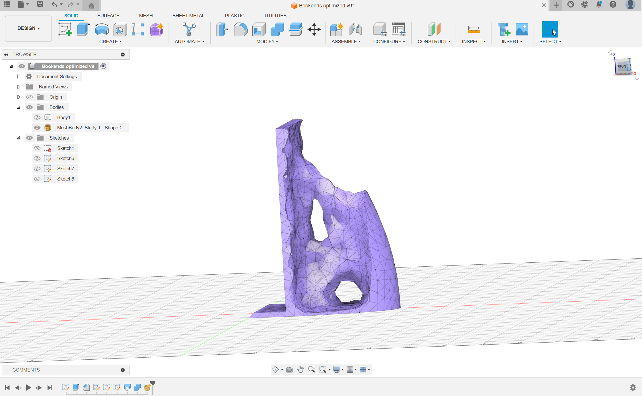642x396 pixels.
Task: Toggle visibility of Body1
Action: 37,117
